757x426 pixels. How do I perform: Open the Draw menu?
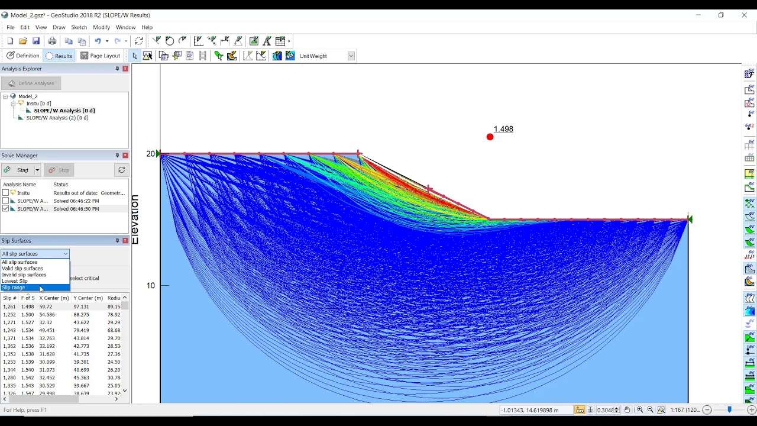pyautogui.click(x=59, y=27)
